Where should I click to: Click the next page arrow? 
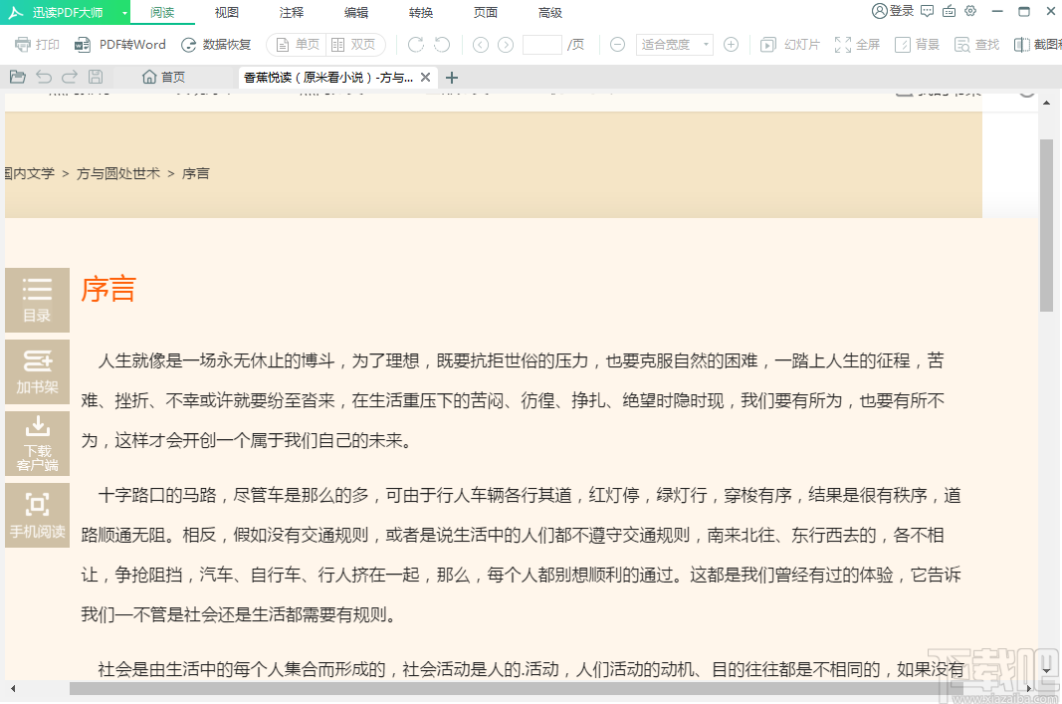pos(506,44)
